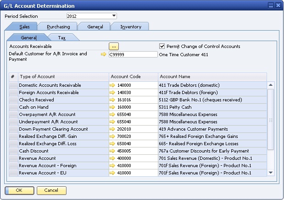Toggle Permit Change of Control Accounts checkbox
284x200 pixels.
pyautogui.click(x=162, y=46)
